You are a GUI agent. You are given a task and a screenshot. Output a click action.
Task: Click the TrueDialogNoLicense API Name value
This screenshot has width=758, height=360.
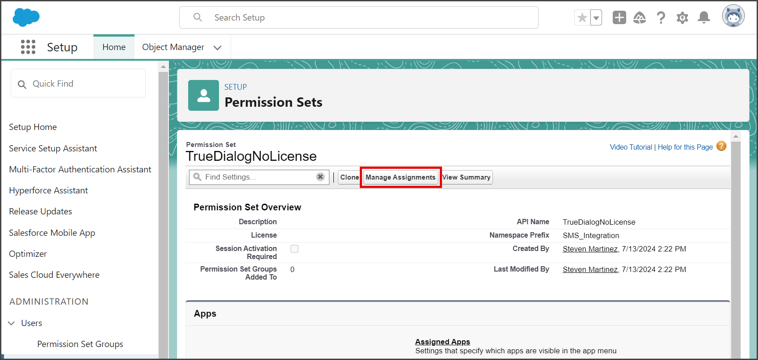[x=599, y=222]
